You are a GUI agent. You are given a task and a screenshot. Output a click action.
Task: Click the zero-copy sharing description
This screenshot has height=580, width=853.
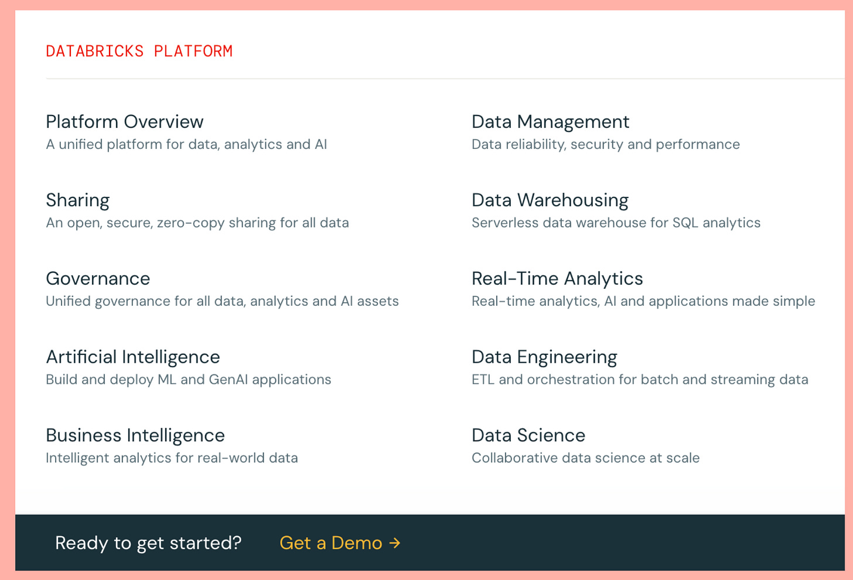[x=197, y=223]
